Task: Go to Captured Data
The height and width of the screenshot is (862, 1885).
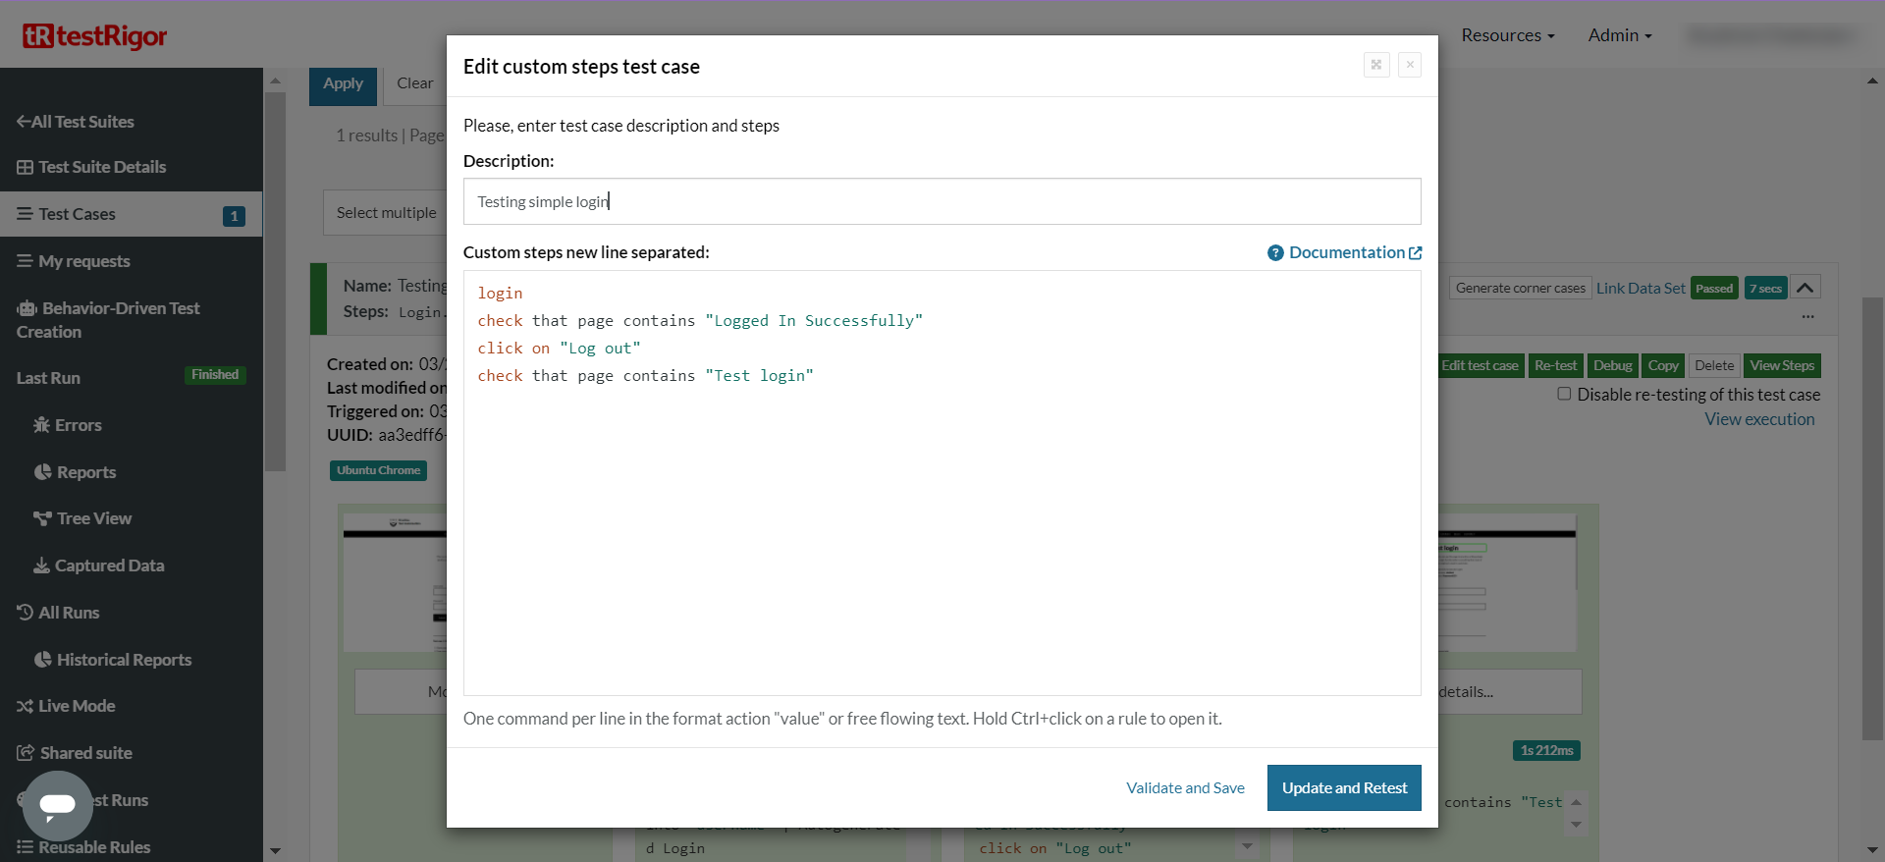Action: pos(109,566)
